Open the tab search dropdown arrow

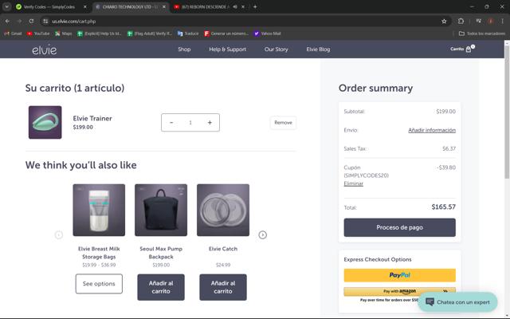pos(6,6)
